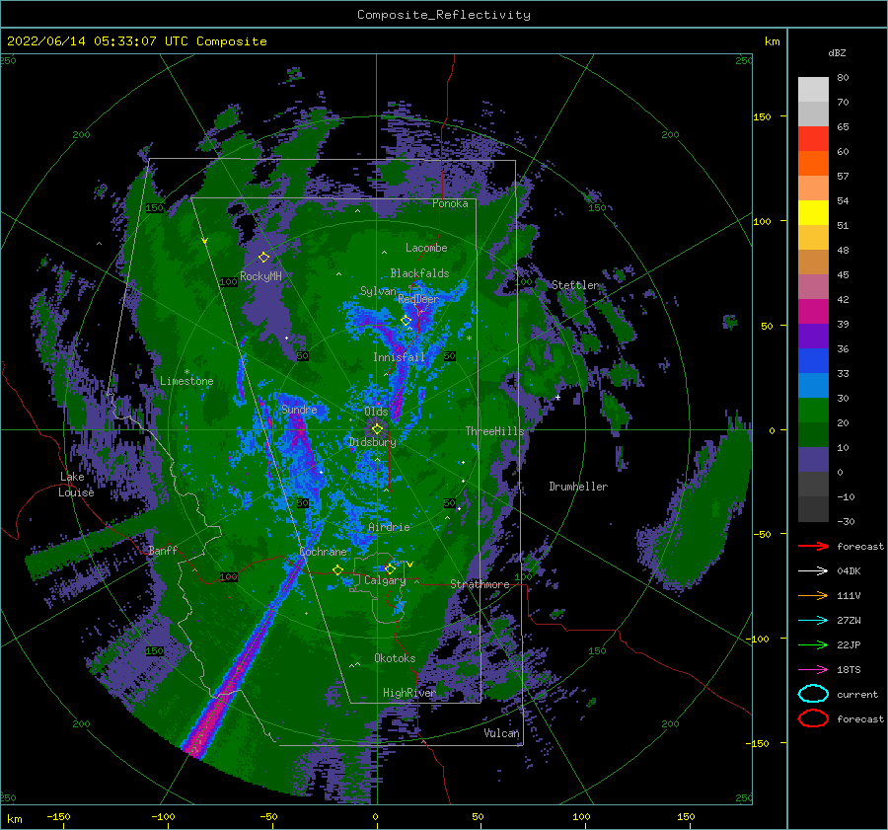Click the km unit label at bottom left
Screen dimensions: 888x830
coord(14,819)
